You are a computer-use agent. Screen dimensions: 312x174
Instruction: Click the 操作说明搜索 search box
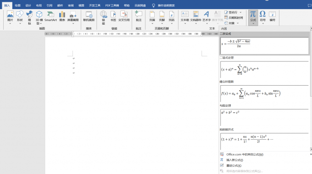tap(167, 5)
